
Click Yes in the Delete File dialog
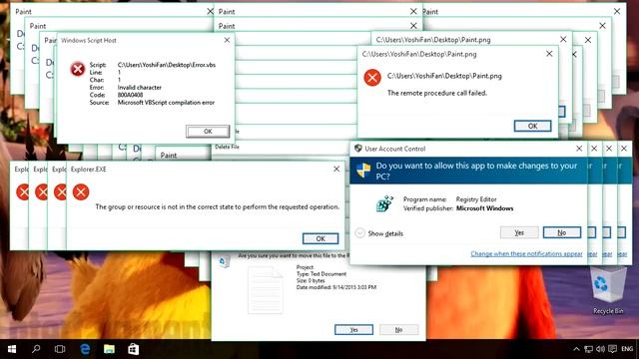coord(353,329)
